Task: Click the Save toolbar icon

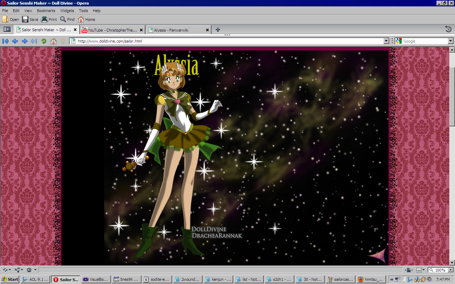Action: tap(30, 20)
